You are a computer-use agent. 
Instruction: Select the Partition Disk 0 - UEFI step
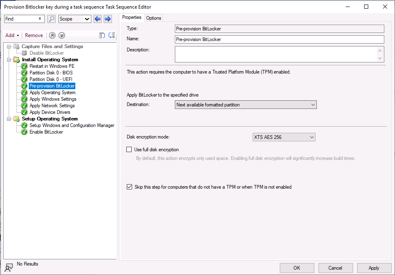tap(51, 79)
